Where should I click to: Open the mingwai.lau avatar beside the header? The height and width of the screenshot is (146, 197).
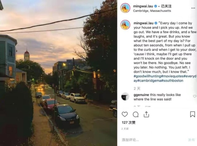[x=125, y=8]
